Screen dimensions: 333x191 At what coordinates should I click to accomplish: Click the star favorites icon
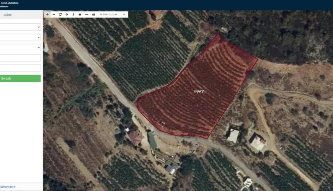[x=80, y=14]
